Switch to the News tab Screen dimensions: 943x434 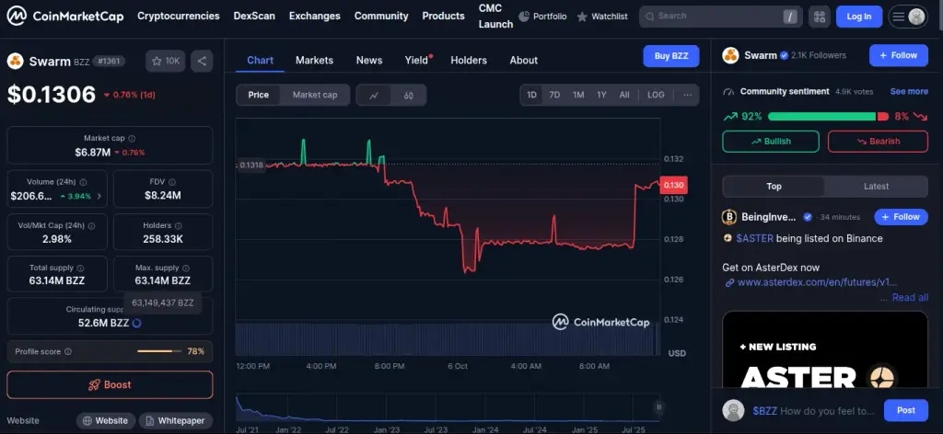tap(369, 60)
